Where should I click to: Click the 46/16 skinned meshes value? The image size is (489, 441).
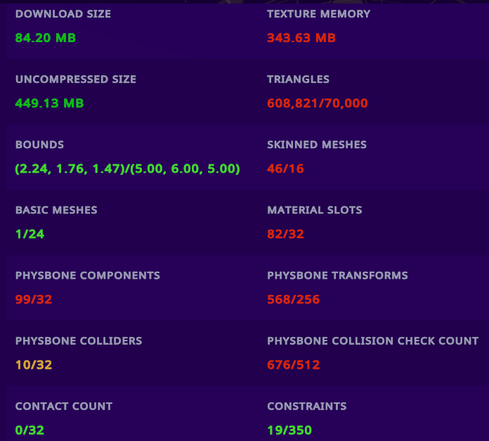pyautogui.click(x=285, y=169)
